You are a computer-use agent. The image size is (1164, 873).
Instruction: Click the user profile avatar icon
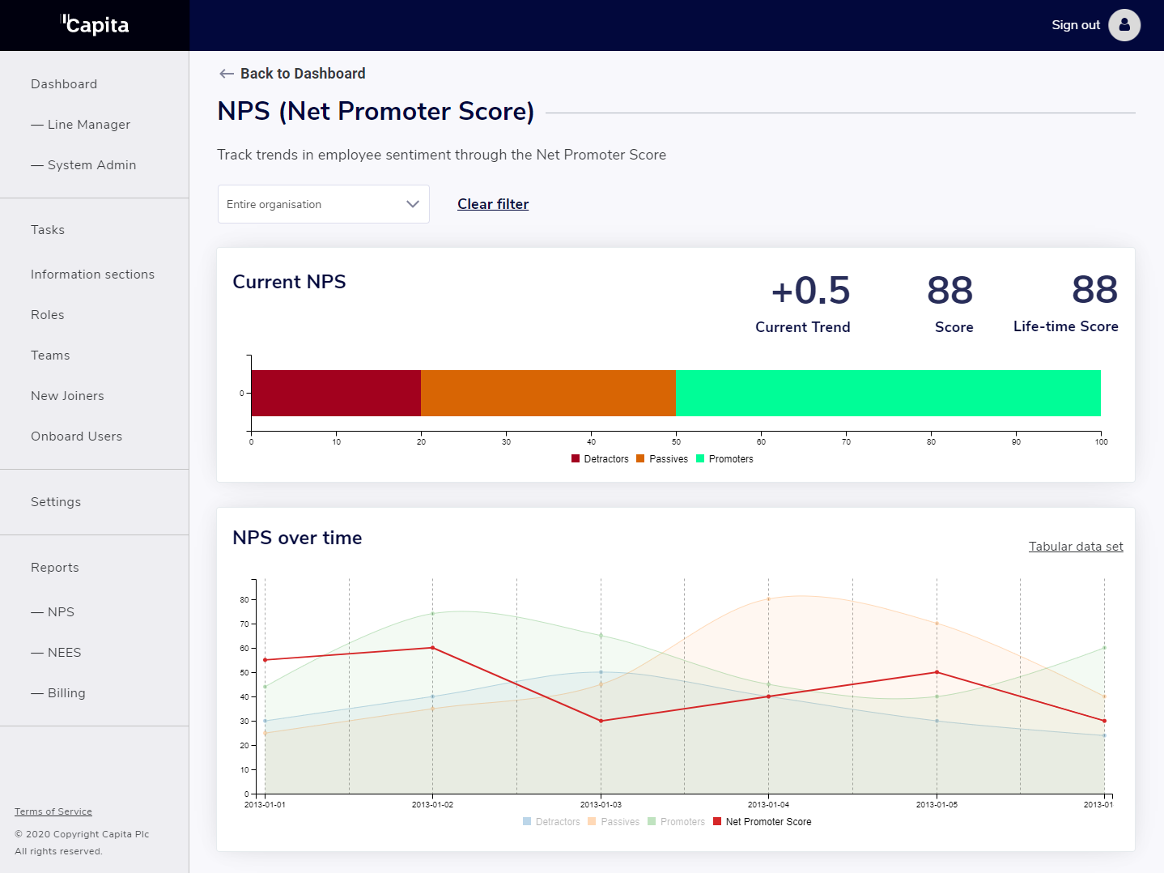point(1124,25)
